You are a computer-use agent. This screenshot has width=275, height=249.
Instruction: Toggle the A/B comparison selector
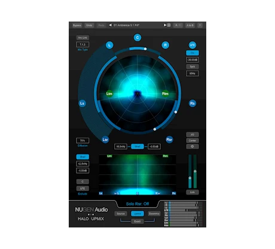[178, 25]
